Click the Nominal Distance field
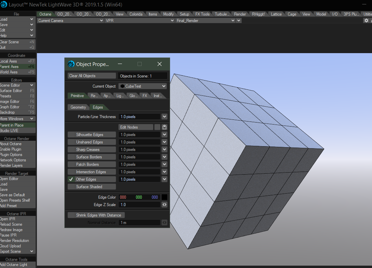This screenshot has width=372, height=268. pyautogui.click(x=140, y=223)
